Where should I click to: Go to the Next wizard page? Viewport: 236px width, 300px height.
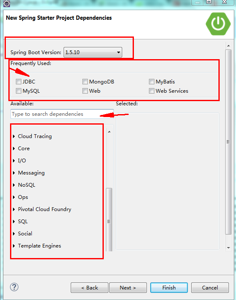click(128, 287)
